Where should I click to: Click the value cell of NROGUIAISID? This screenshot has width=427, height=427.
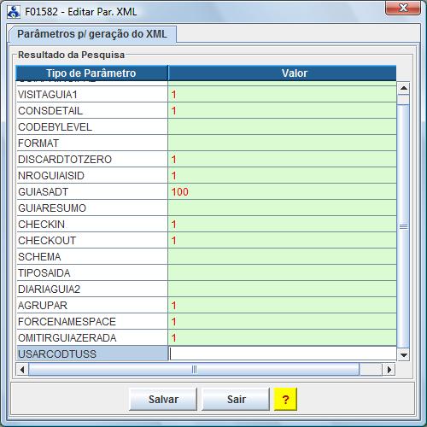(283, 175)
